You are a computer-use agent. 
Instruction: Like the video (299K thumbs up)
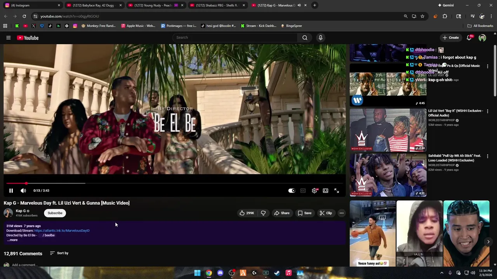tap(247, 213)
